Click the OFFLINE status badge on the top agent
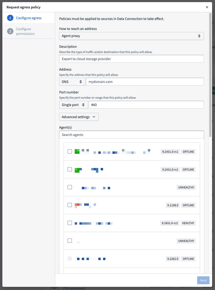Viewport: 215px width, 290px height. [188, 151]
